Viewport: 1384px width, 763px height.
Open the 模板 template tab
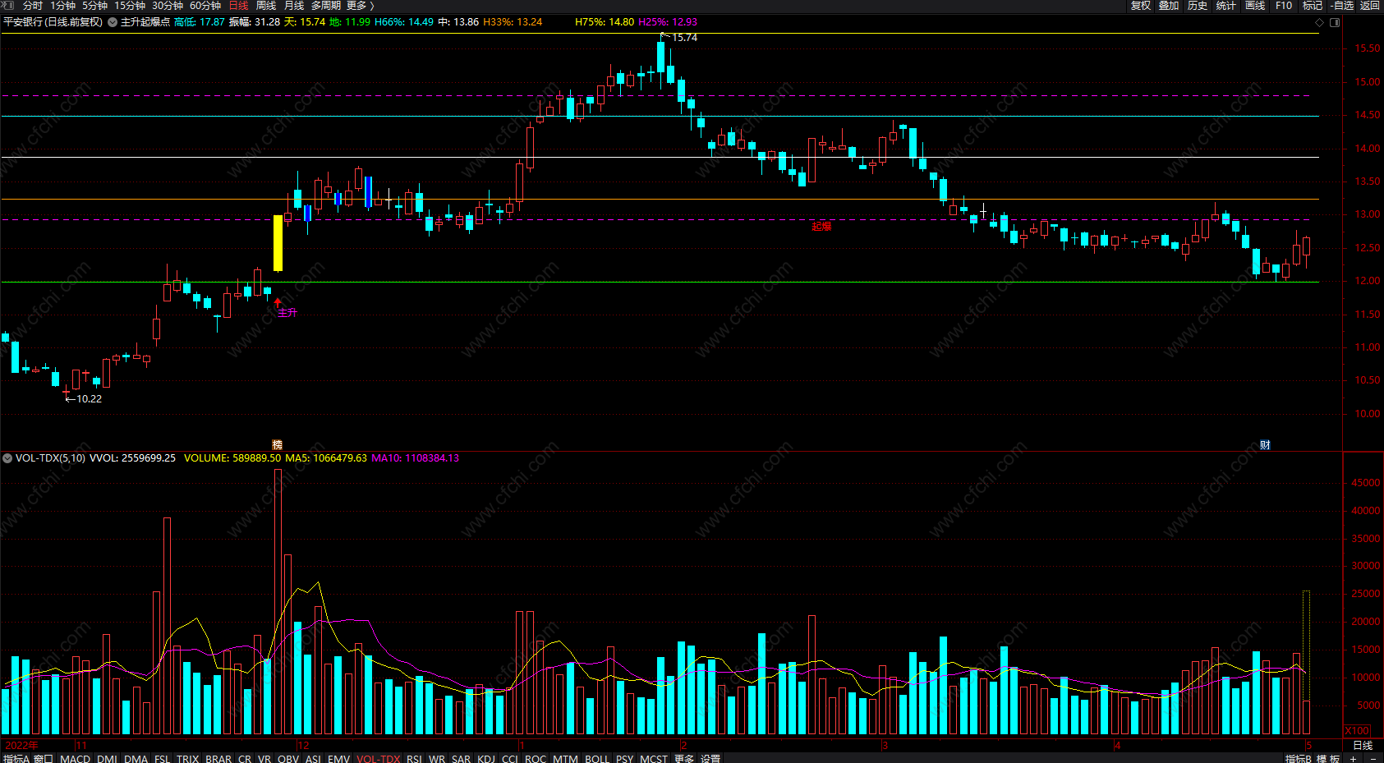coord(1329,758)
